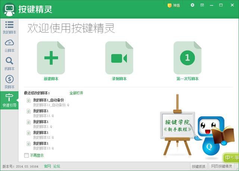Viewport: 239px width, 171px height.
Task: Maximize the 按键精灵 window
Action: click(x=221, y=5)
